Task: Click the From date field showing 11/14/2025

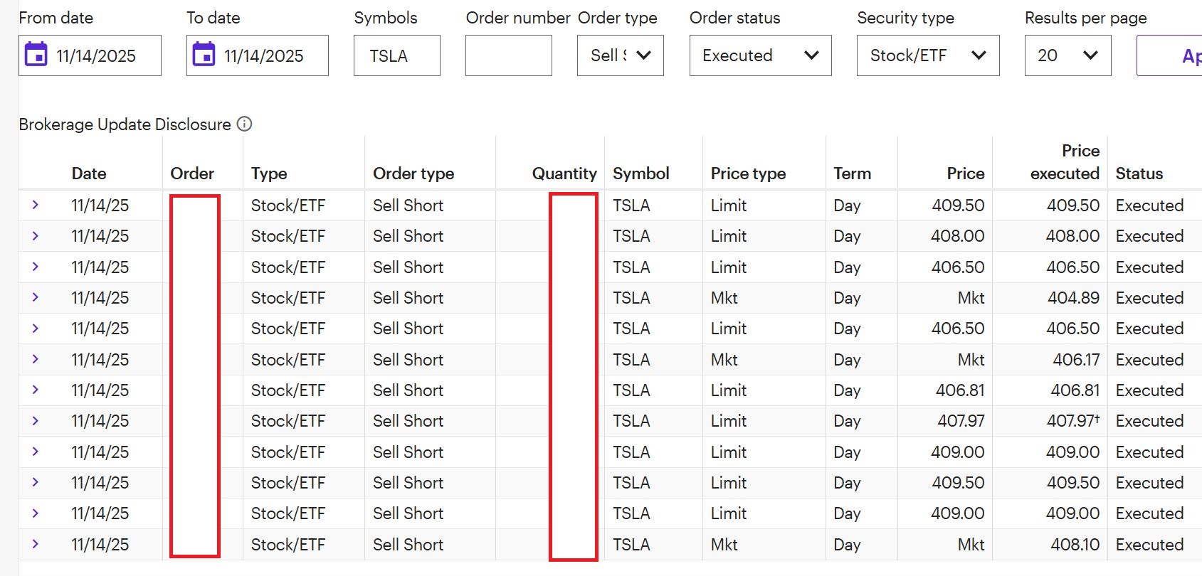Action: pyautogui.click(x=96, y=55)
